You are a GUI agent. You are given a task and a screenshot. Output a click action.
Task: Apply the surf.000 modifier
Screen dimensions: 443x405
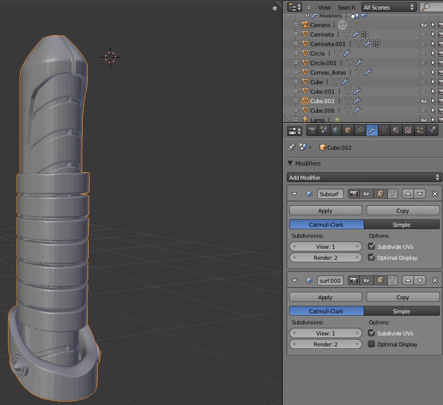point(325,297)
